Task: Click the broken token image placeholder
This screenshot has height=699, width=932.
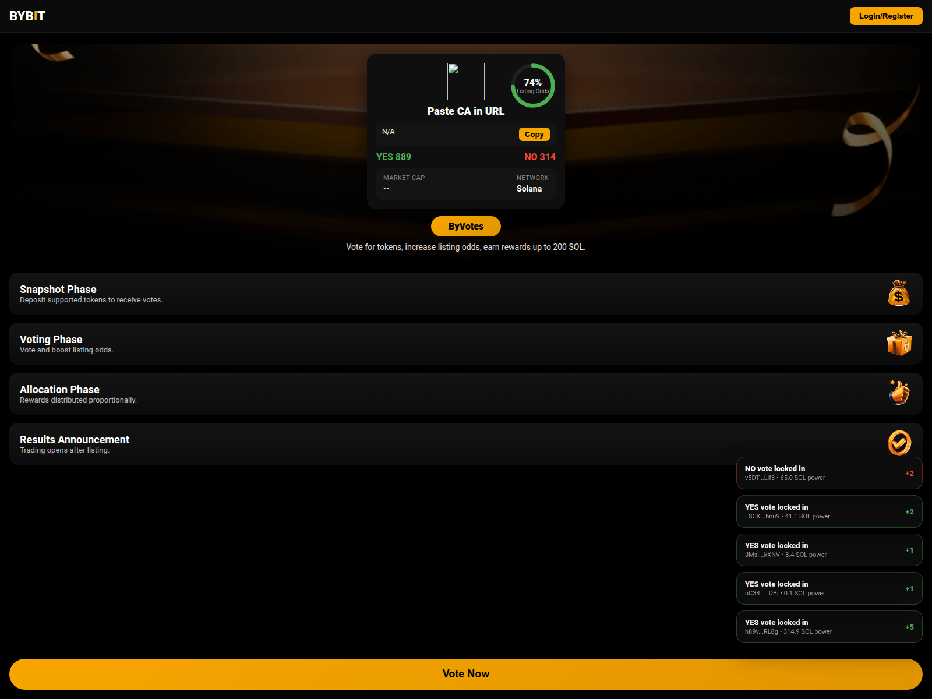Action: pyautogui.click(x=466, y=82)
